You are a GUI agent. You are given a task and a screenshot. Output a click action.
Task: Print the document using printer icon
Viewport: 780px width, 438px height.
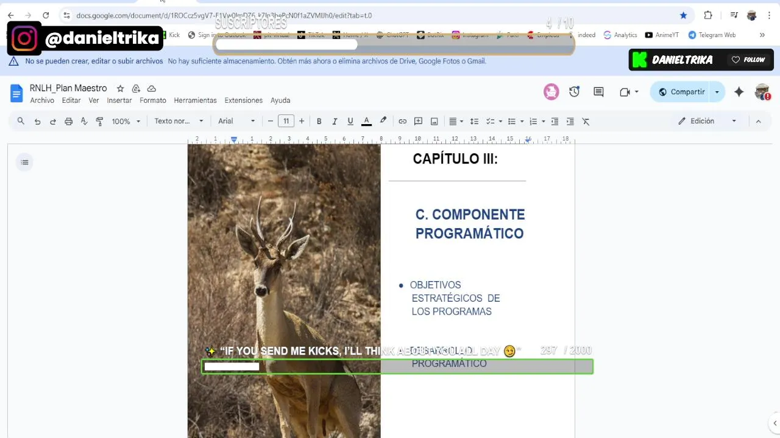[69, 121]
